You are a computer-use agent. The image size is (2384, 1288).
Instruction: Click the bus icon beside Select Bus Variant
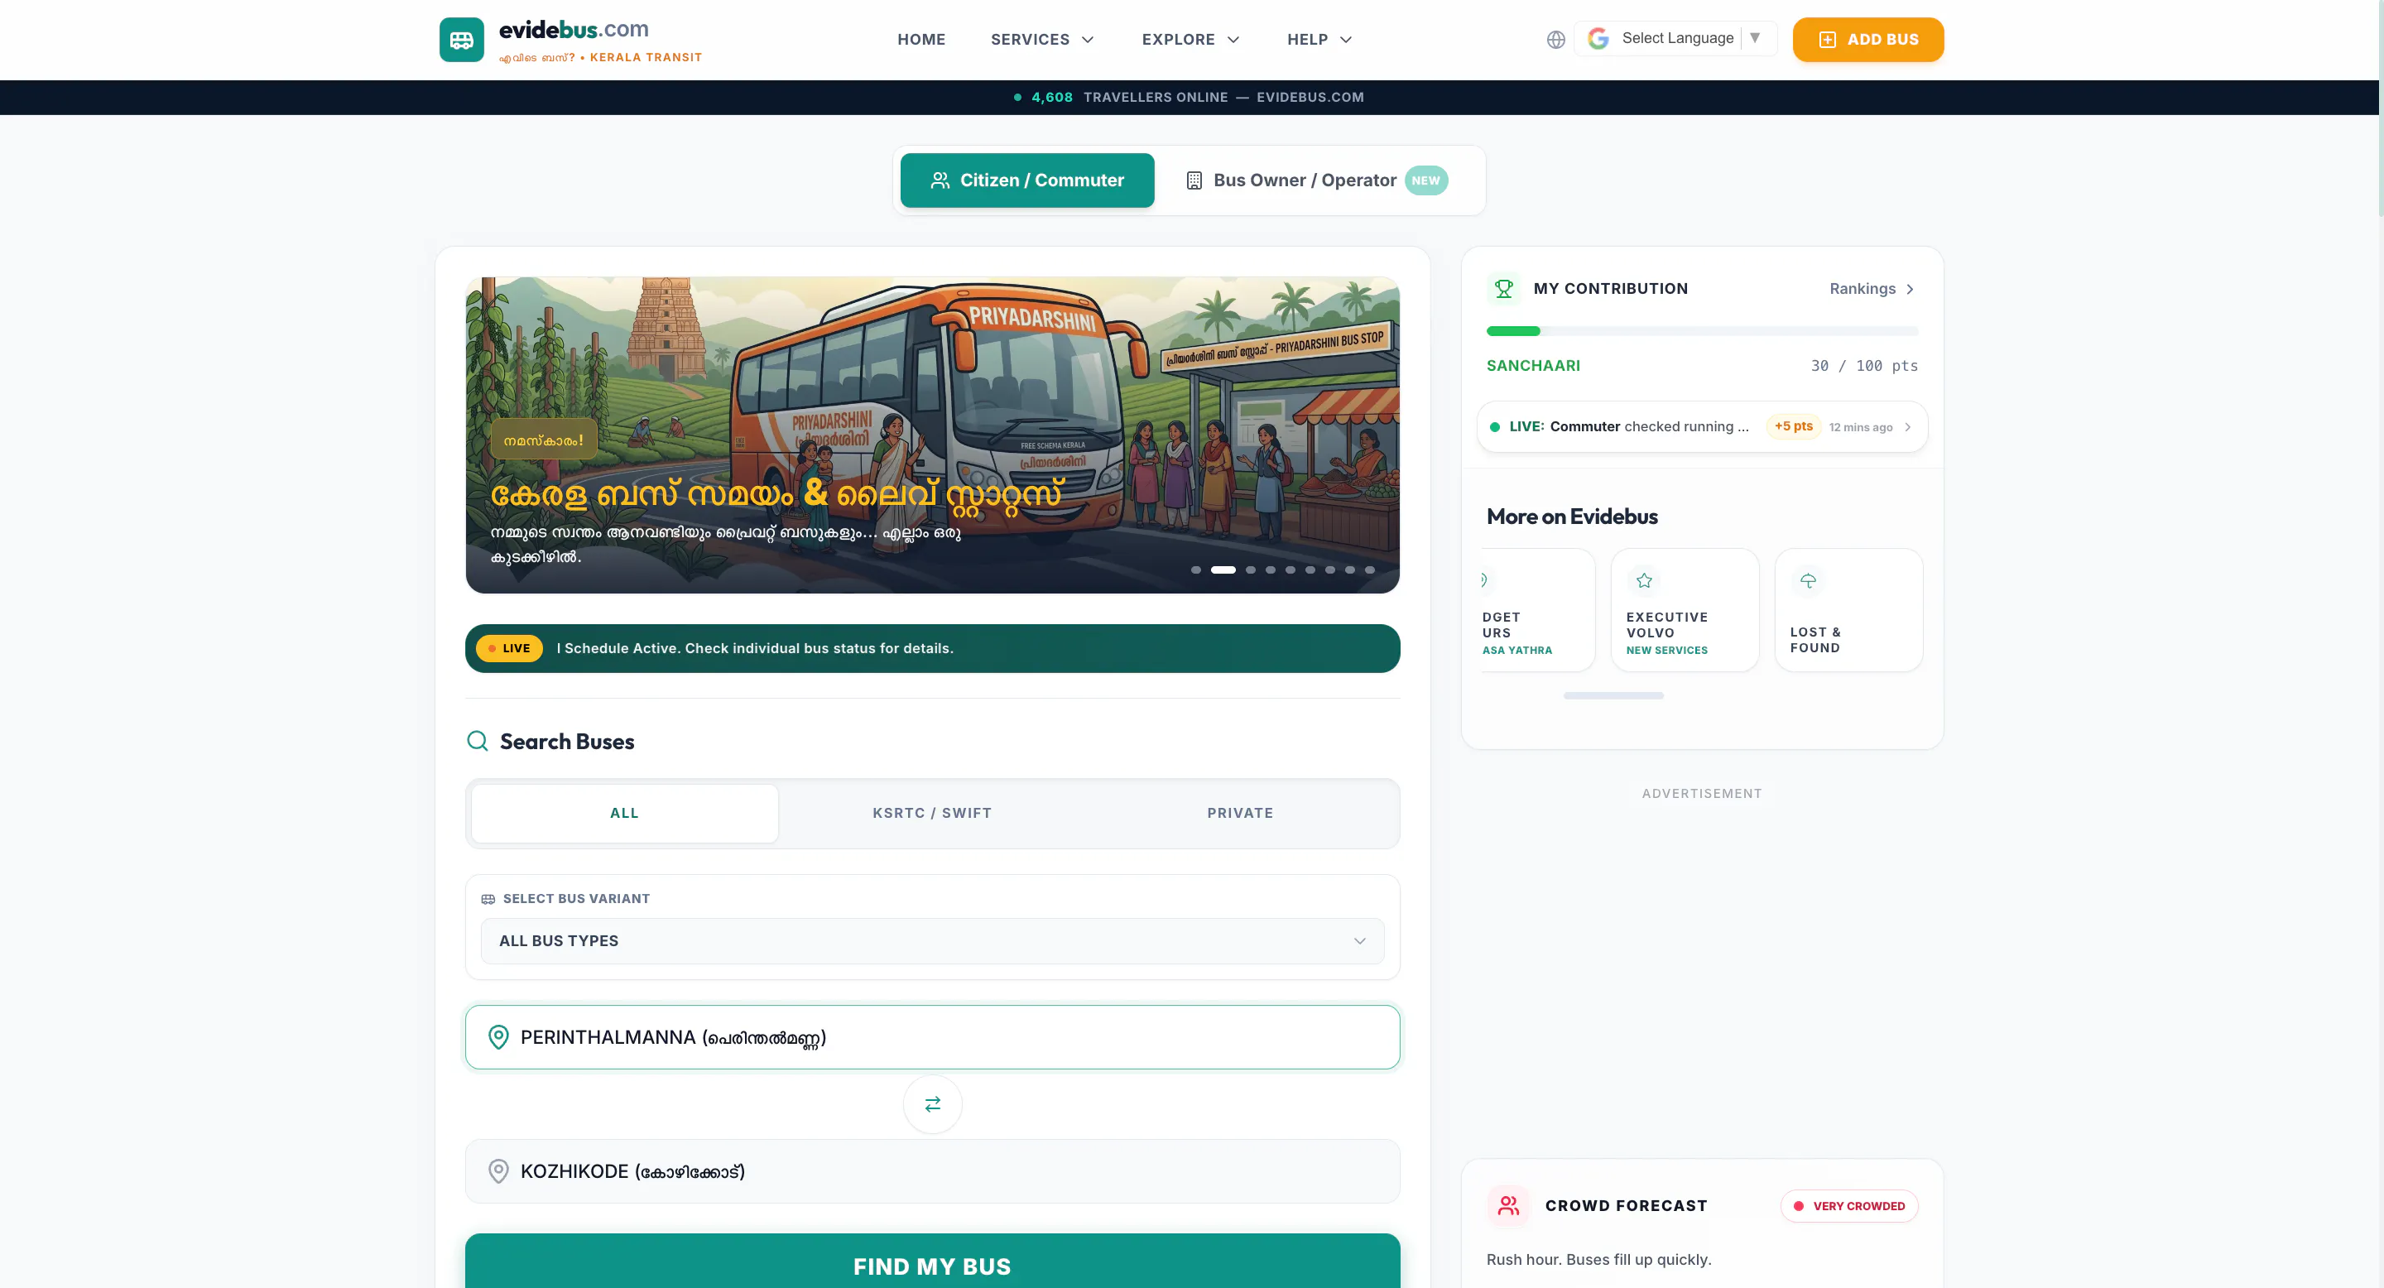click(x=488, y=900)
